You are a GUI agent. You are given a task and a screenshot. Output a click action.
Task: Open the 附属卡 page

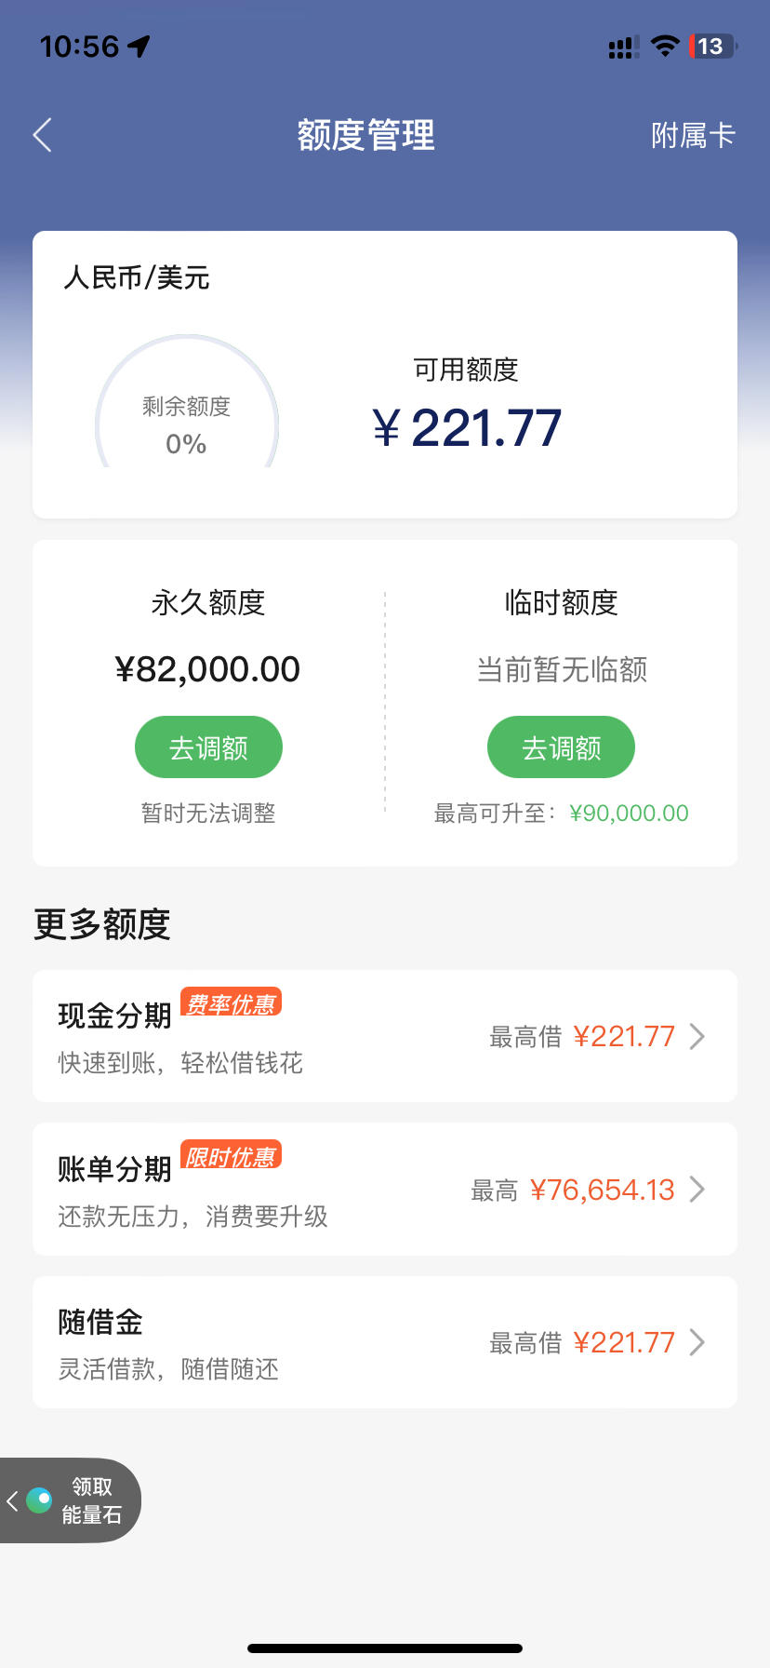(x=693, y=136)
